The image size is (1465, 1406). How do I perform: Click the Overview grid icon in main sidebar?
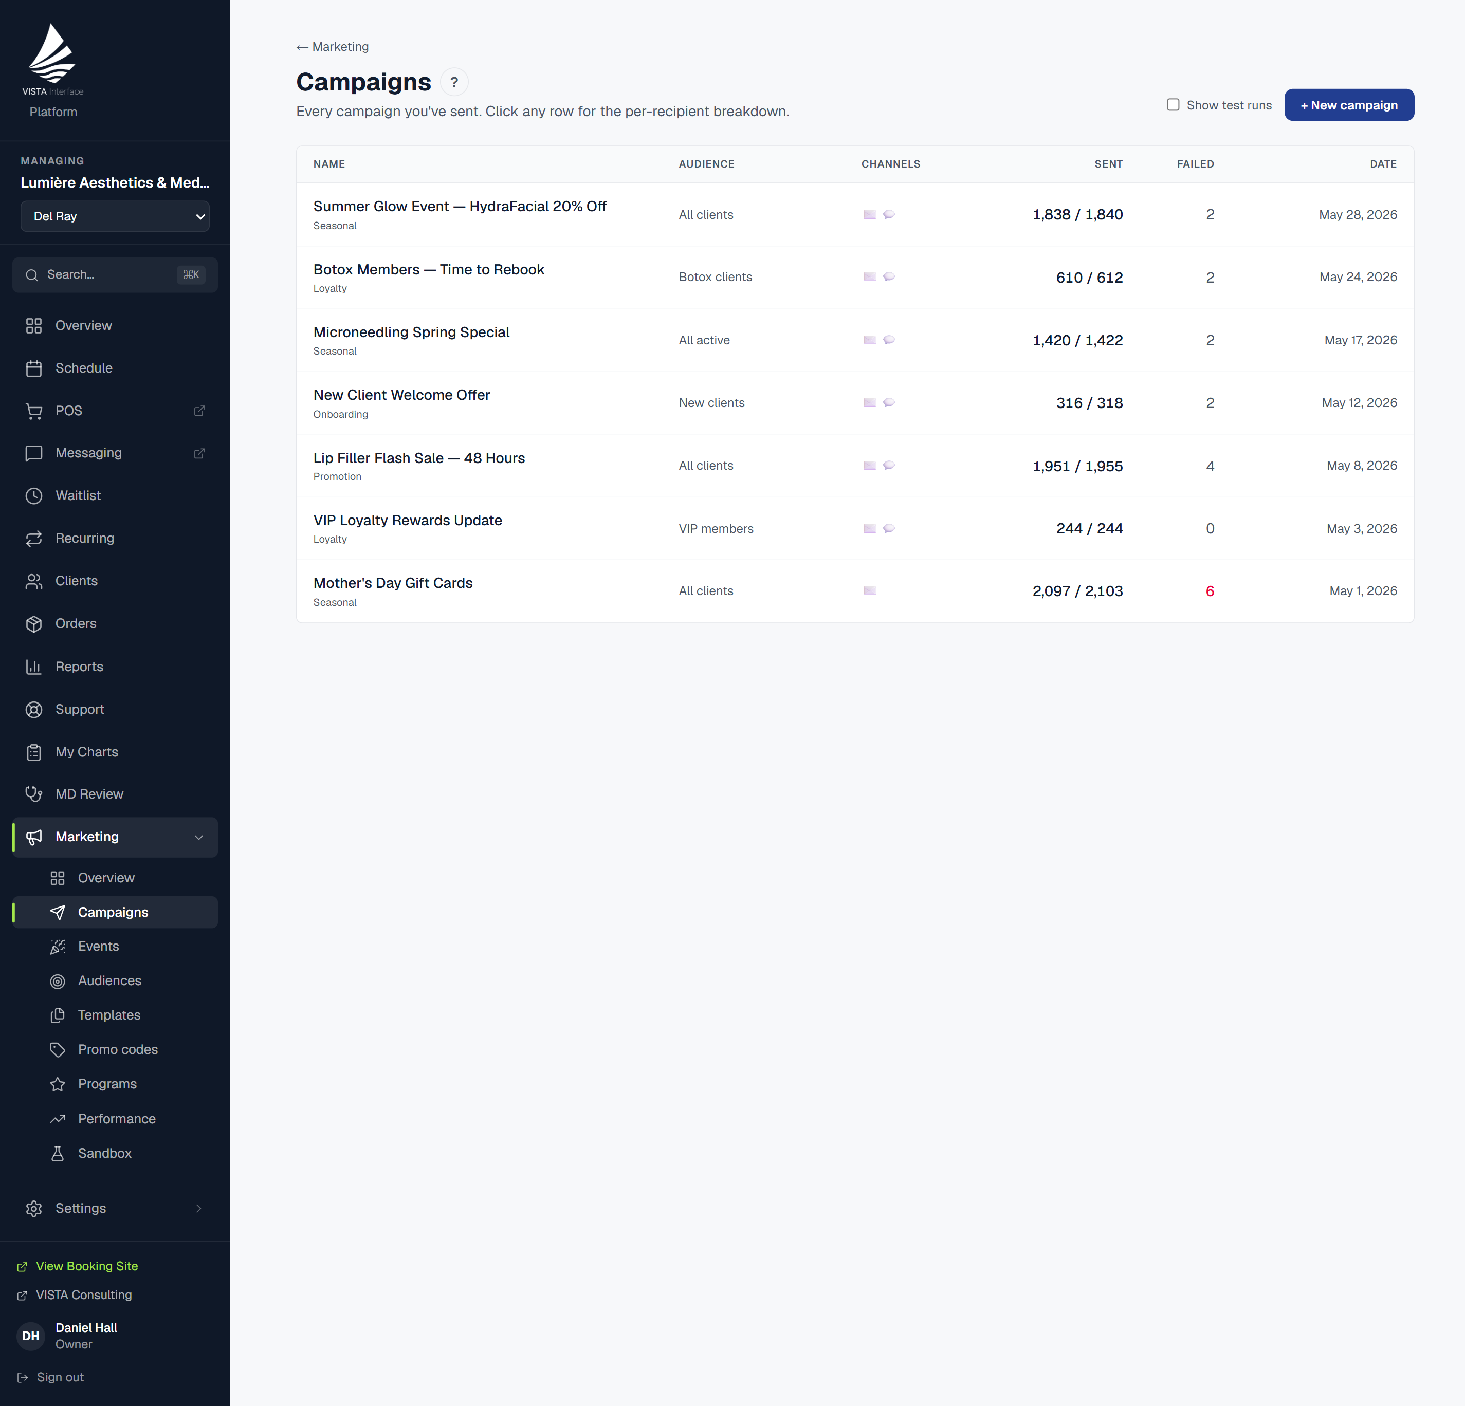point(33,326)
